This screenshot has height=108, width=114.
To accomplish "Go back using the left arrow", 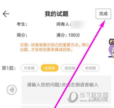I will coord(6,14).
